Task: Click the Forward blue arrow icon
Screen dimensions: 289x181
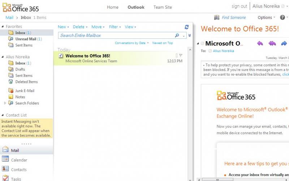Action: coord(284,43)
